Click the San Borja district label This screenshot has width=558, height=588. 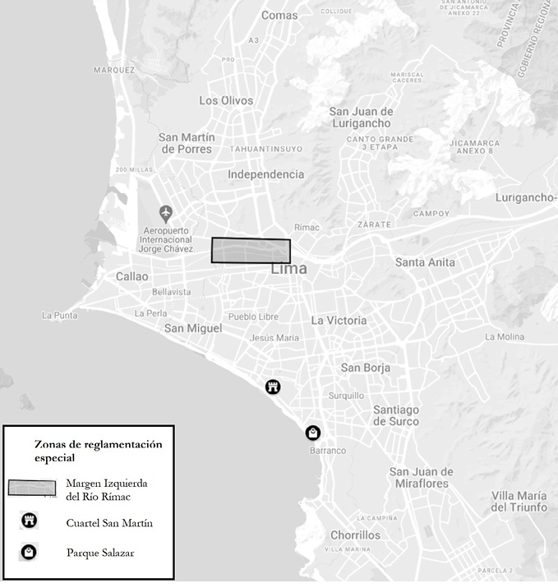[x=366, y=368]
